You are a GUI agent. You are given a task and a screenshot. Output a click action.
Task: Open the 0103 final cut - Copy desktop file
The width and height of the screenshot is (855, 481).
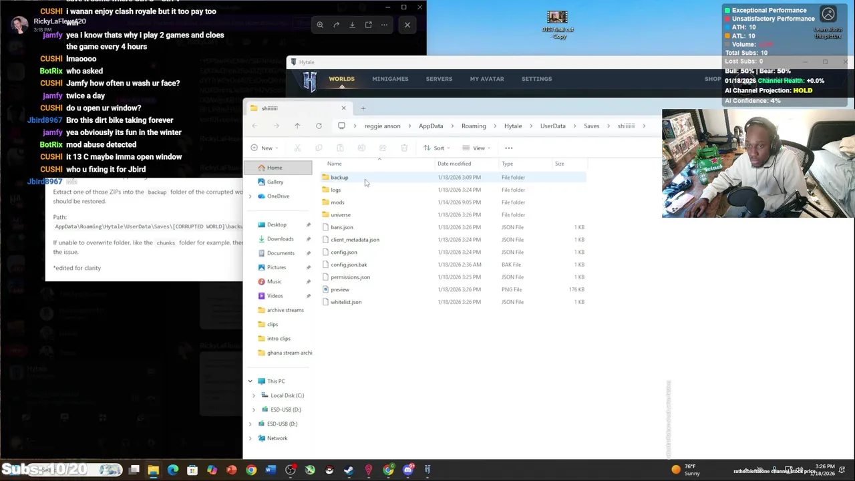[558, 25]
